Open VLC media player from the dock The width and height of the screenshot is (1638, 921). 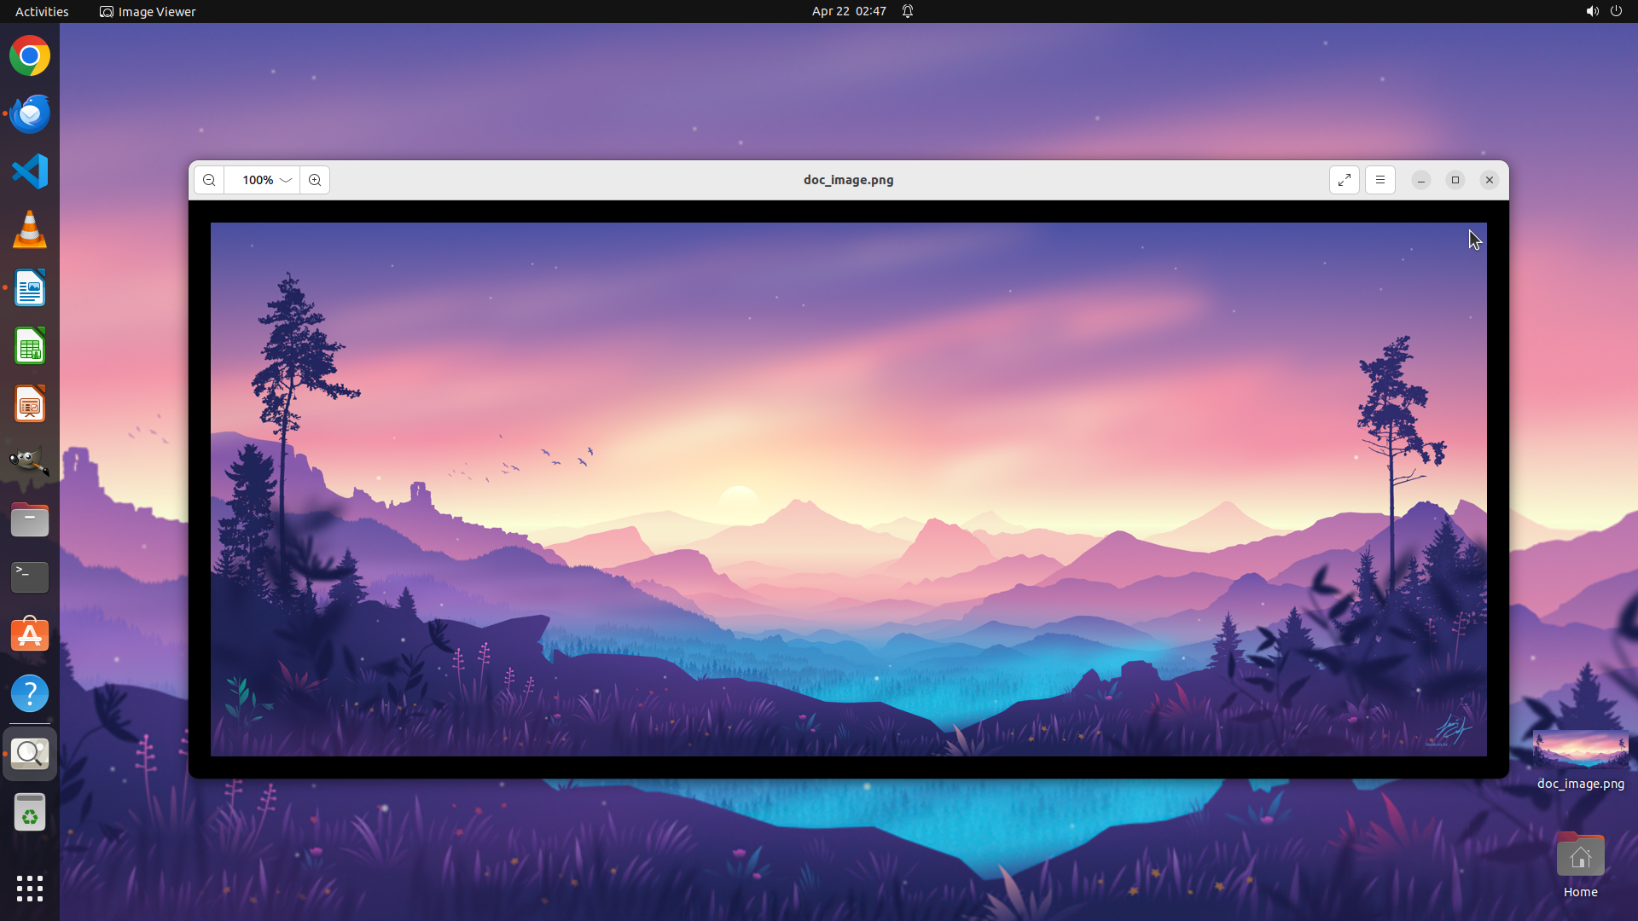[30, 230]
